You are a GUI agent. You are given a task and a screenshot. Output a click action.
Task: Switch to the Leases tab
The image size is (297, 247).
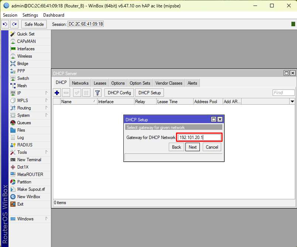[x=100, y=83]
